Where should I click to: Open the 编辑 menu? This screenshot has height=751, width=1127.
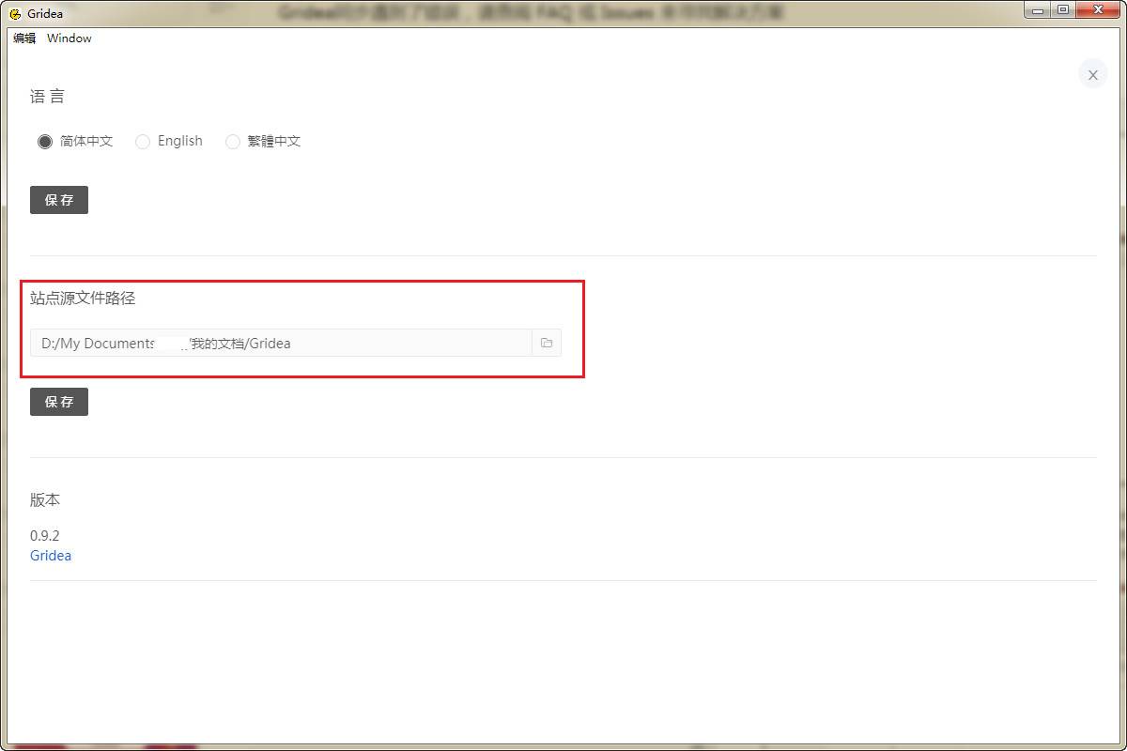24,38
